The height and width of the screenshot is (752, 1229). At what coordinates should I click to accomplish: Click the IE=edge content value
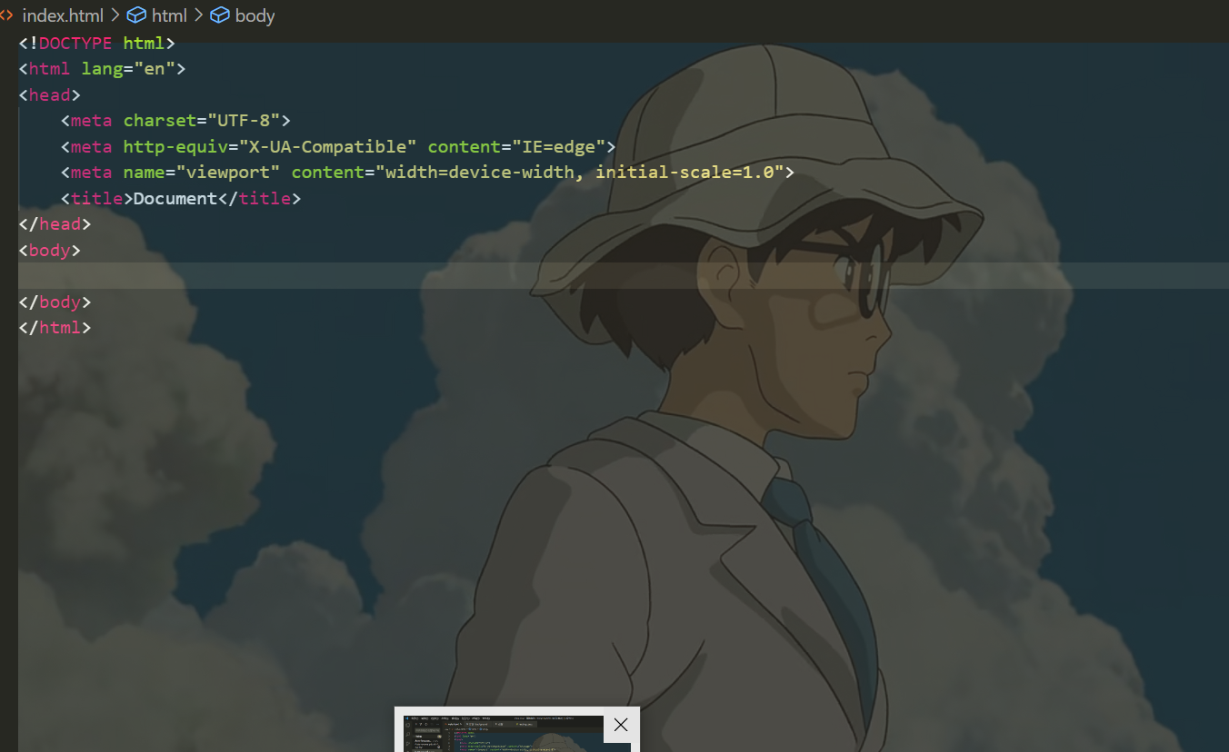559,146
